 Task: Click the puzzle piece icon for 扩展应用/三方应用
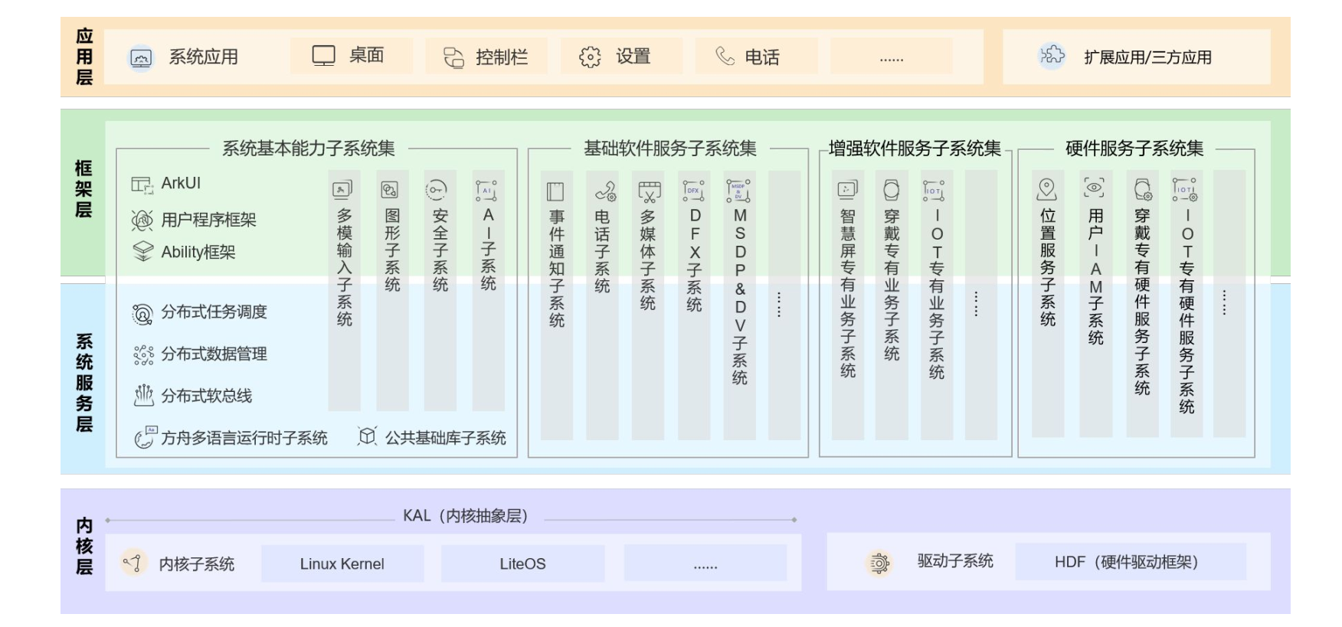click(x=1052, y=56)
